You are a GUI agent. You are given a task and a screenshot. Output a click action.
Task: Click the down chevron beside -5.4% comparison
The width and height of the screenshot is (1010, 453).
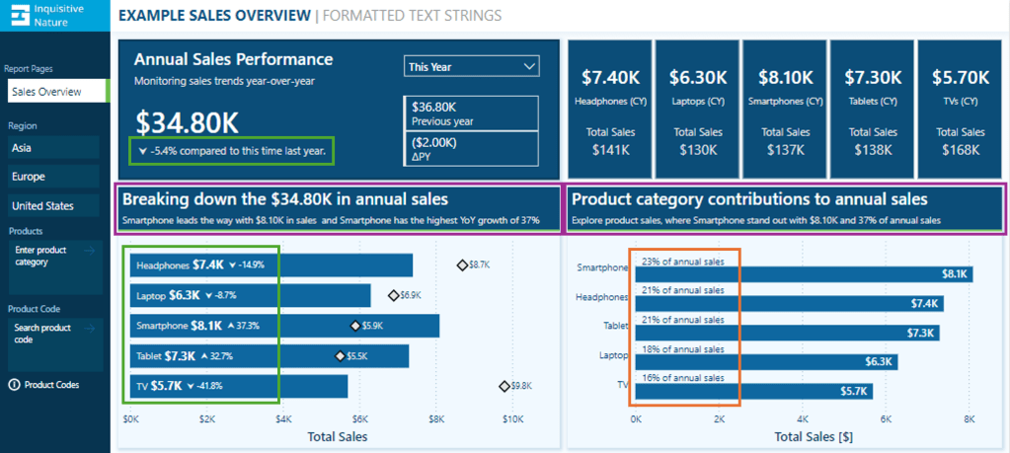tap(143, 151)
